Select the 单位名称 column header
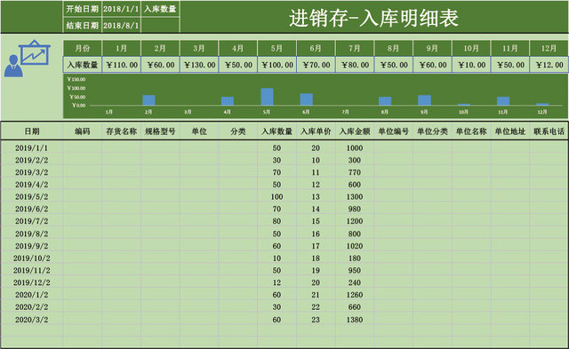The width and height of the screenshot is (569, 349). pos(471,131)
